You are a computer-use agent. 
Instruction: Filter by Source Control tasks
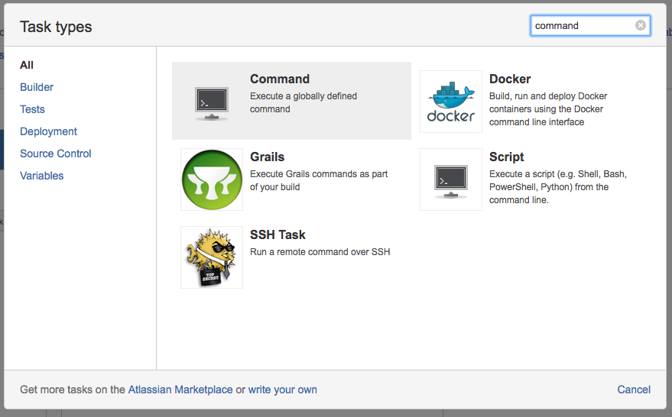56,154
